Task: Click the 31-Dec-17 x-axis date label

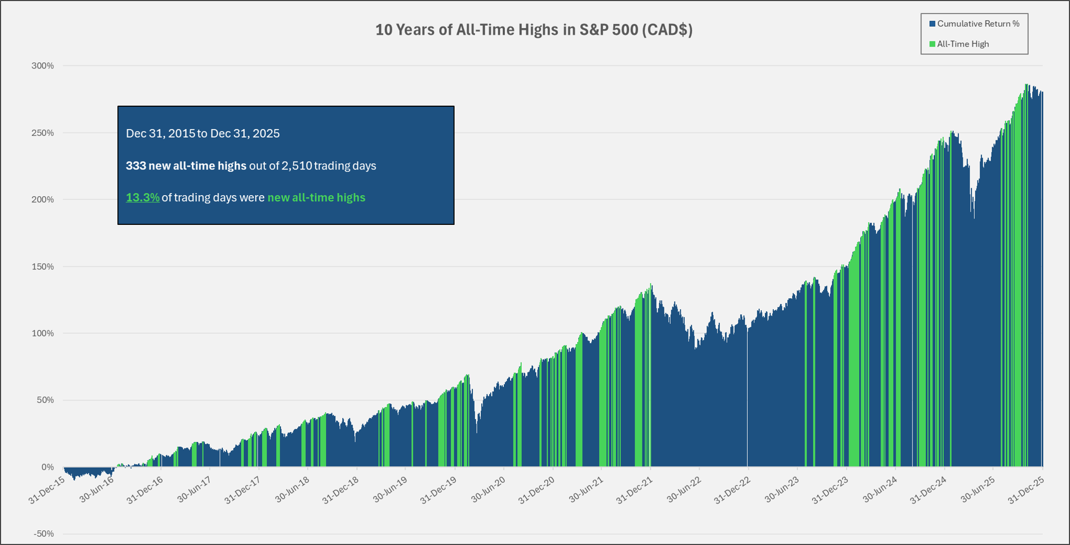Action: point(243,490)
